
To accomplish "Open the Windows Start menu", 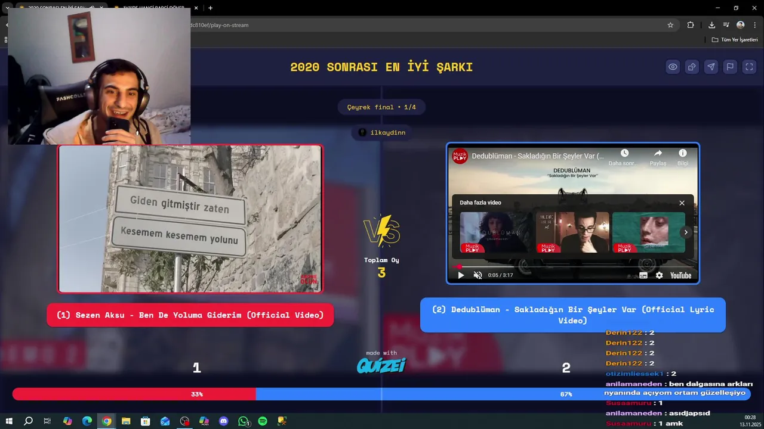I will tap(9, 421).
